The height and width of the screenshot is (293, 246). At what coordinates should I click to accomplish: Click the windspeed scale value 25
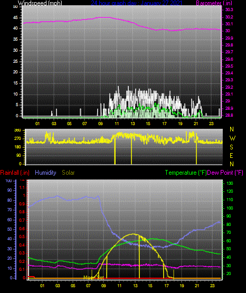click(x=15, y=61)
